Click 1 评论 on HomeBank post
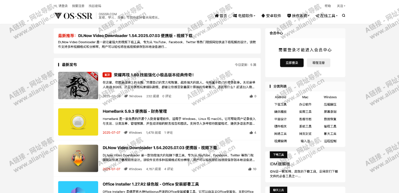 [x=168, y=133]
